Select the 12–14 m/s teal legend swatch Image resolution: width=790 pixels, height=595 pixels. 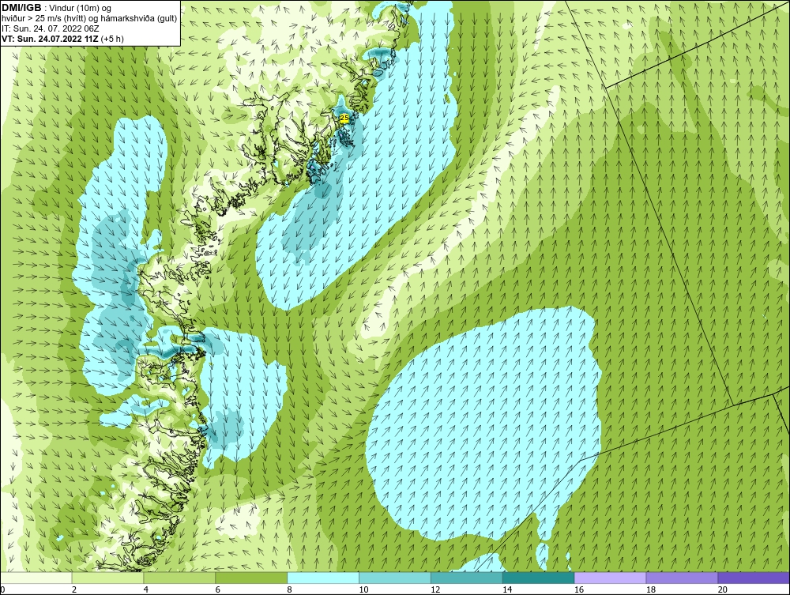tap(467, 578)
